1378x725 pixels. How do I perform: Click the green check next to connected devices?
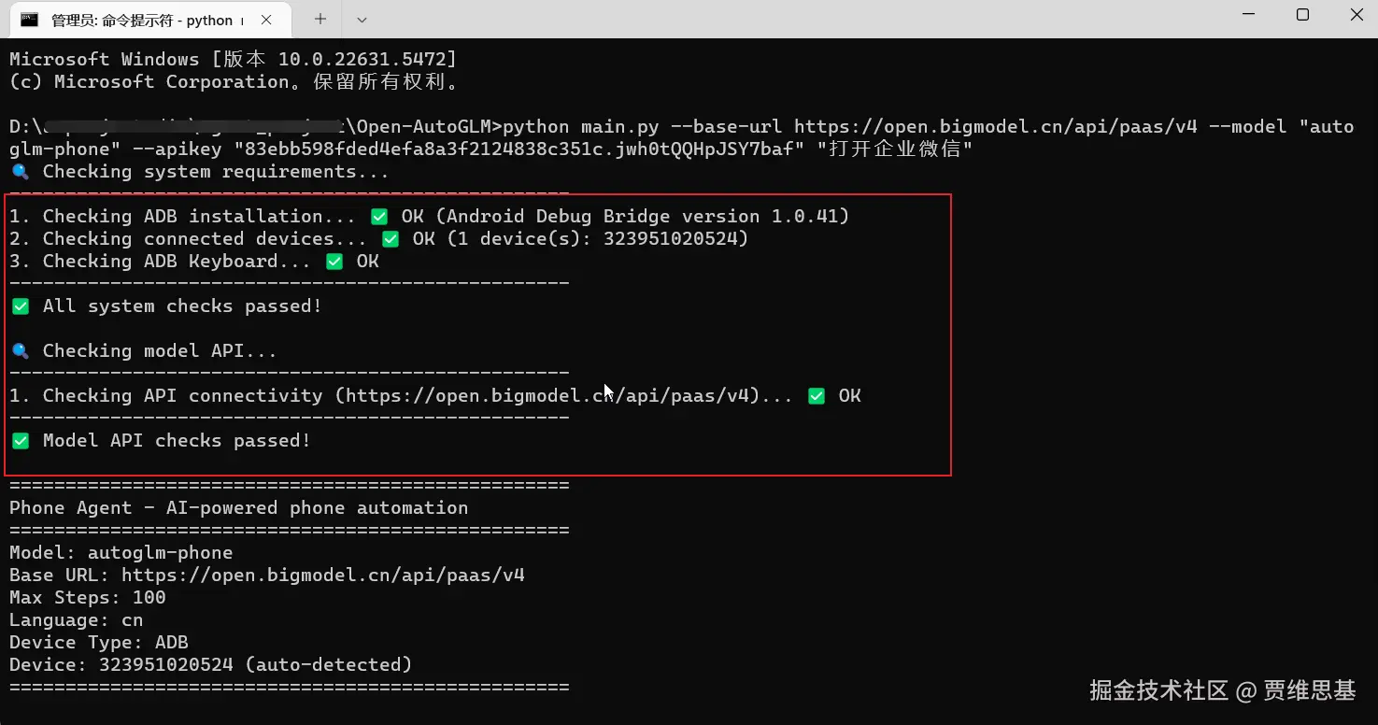coord(391,239)
